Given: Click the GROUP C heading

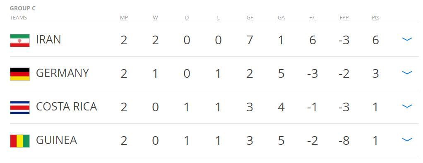Looking at the screenshot, I should (23, 8).
